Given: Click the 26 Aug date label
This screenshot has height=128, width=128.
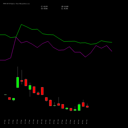Looking at the screenshot, I should 58,122.
